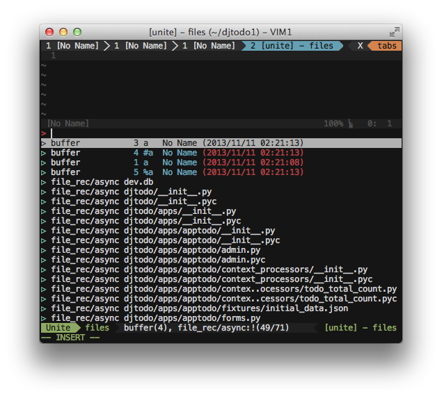Viewport: 442px width, 398px height.
Task: Open todo_total_count.py candidate
Action: point(221,289)
